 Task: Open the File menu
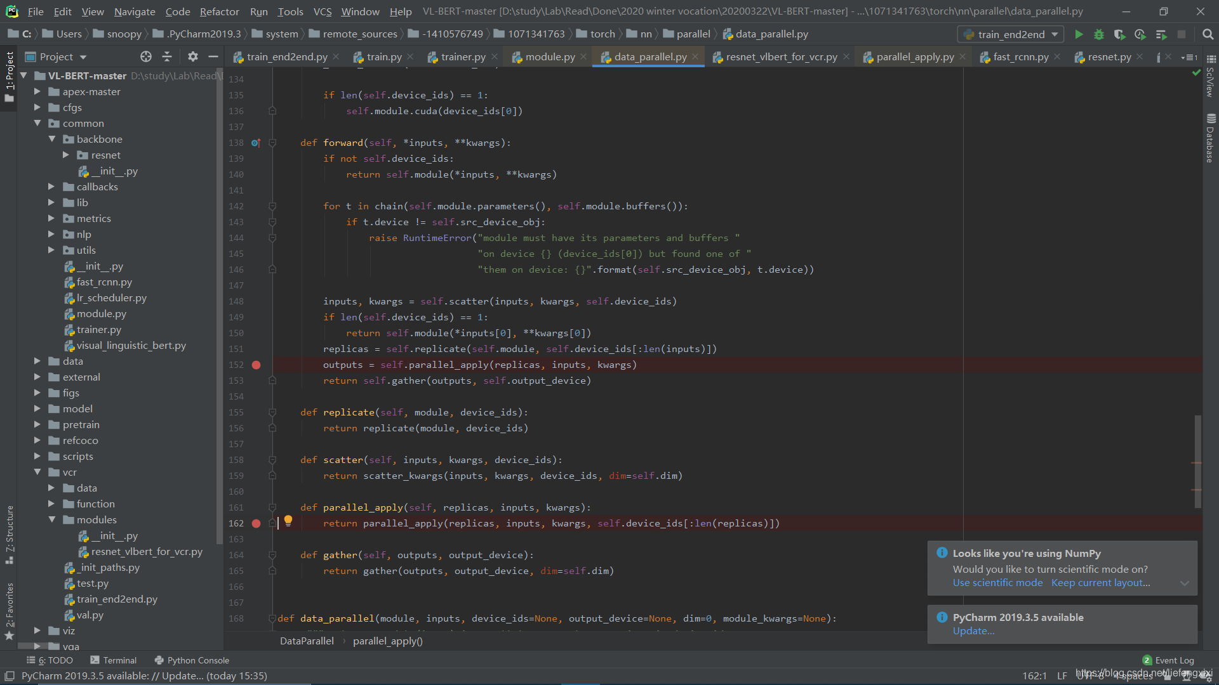pos(36,11)
